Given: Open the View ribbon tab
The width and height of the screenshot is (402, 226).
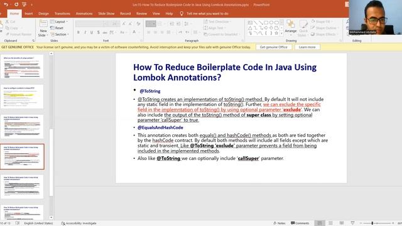Looking at the screenshot, I should 156,14.
